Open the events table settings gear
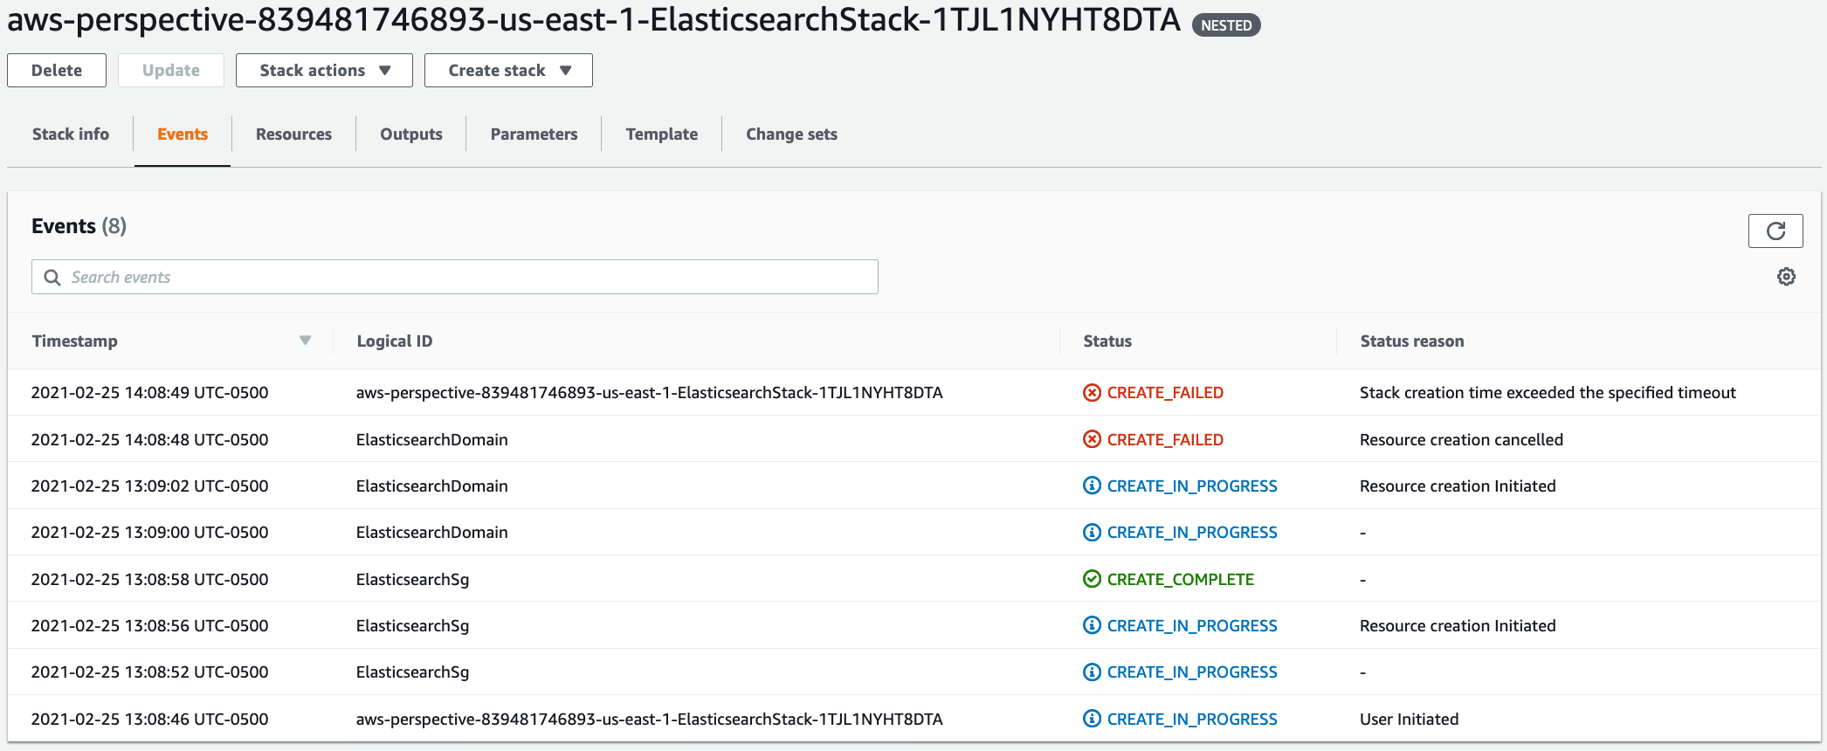Screen dimensions: 1827x751 tap(1786, 277)
